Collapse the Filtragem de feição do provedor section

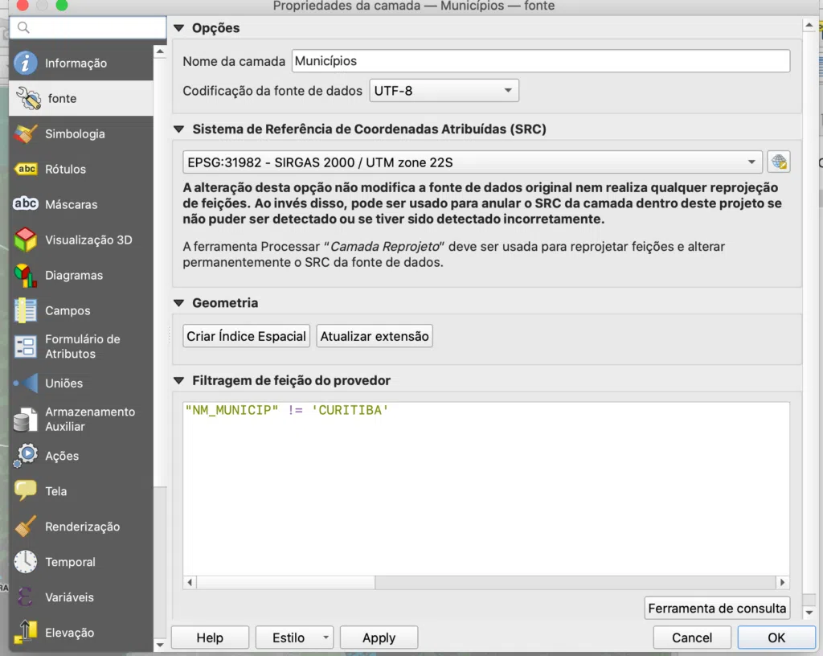pyautogui.click(x=179, y=380)
